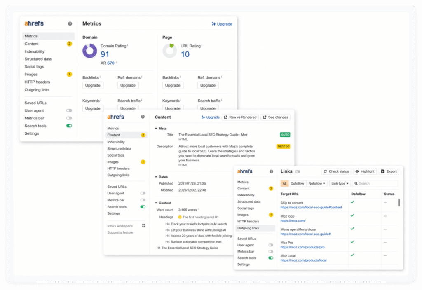Click Dofollow checkmark for Skip to content row
The image size is (422, 290).
[x=353, y=202]
